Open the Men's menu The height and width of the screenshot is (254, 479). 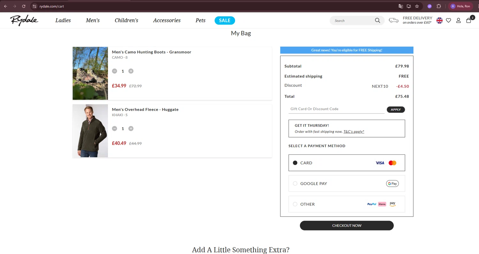pos(93,20)
